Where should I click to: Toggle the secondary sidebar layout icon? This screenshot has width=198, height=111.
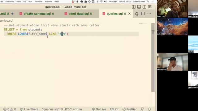tap(144, 7)
